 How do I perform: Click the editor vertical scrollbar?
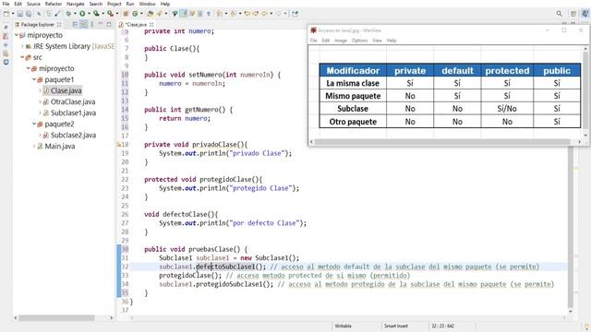[571, 226]
